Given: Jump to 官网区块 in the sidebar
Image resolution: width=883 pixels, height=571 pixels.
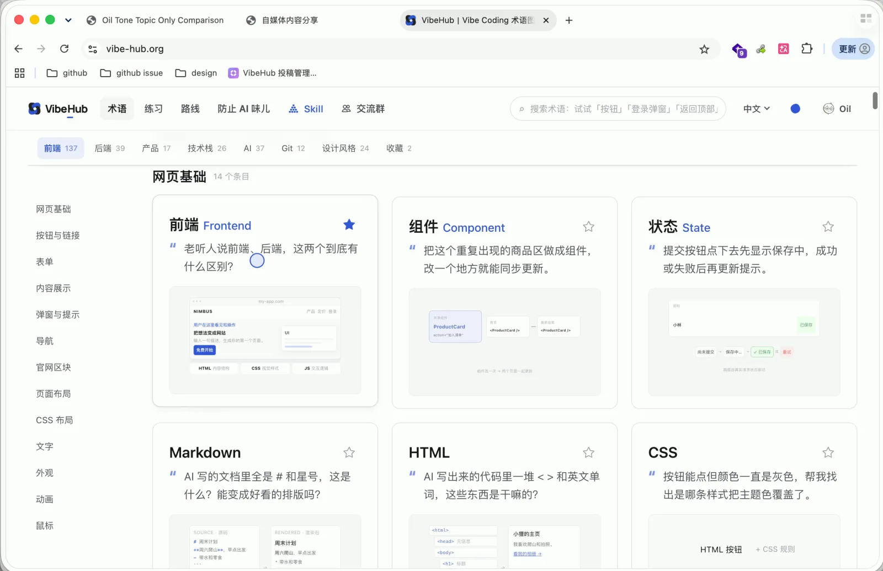Looking at the screenshot, I should click(54, 367).
